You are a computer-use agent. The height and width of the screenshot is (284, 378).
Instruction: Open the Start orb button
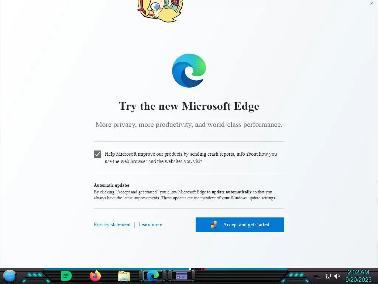tap(9, 276)
